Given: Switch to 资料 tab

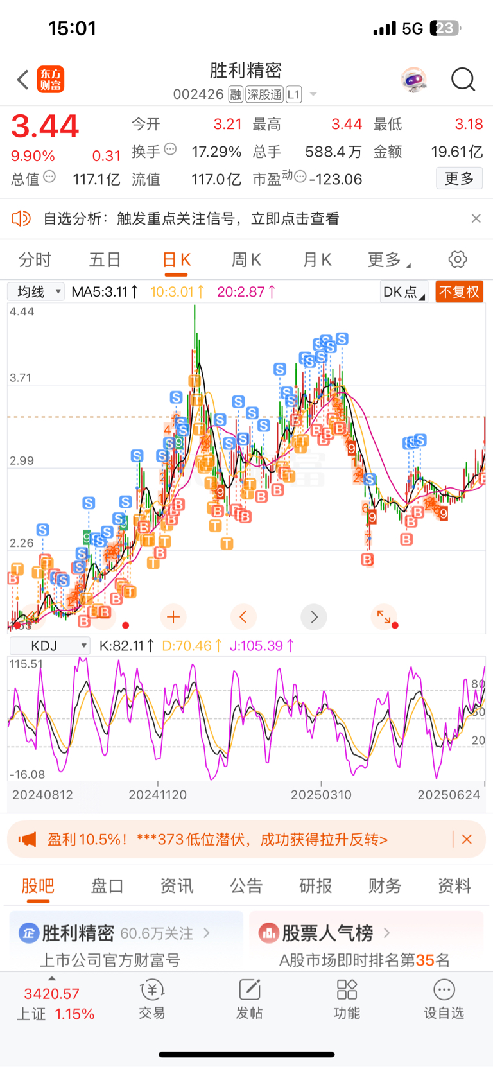Looking at the screenshot, I should point(454,886).
